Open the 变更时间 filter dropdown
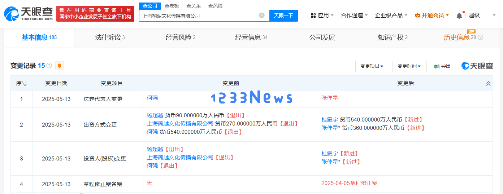Screen dimensions: 503x194 click(409, 66)
